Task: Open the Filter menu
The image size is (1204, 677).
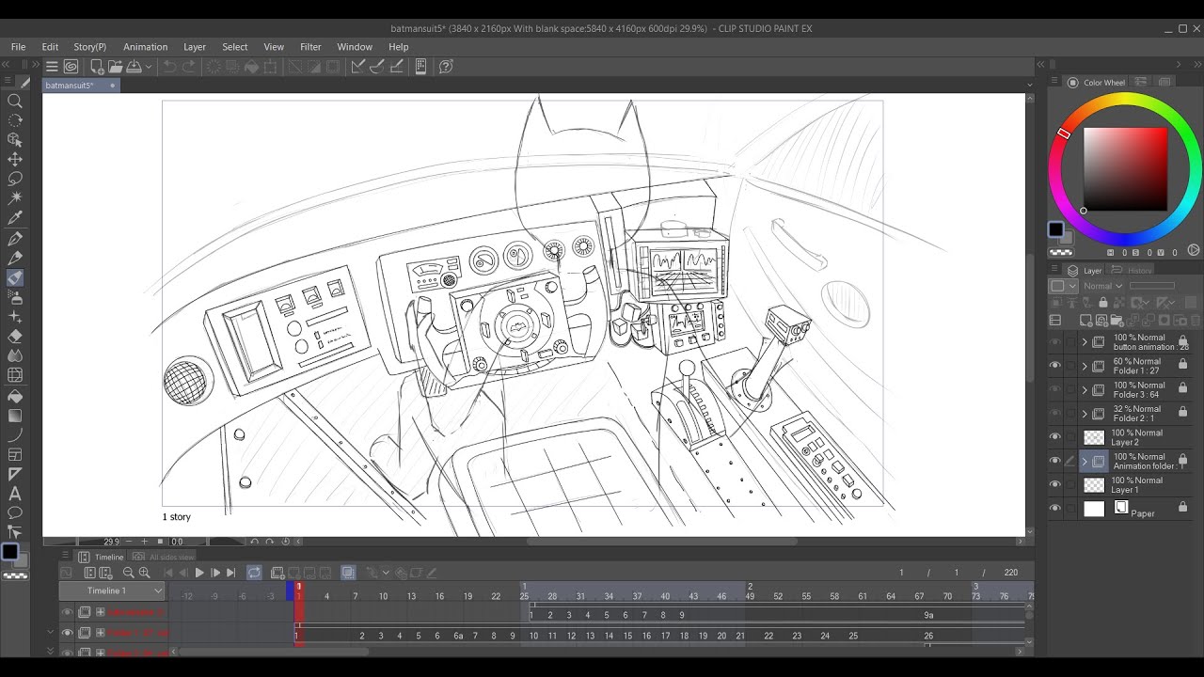Action: tap(310, 47)
